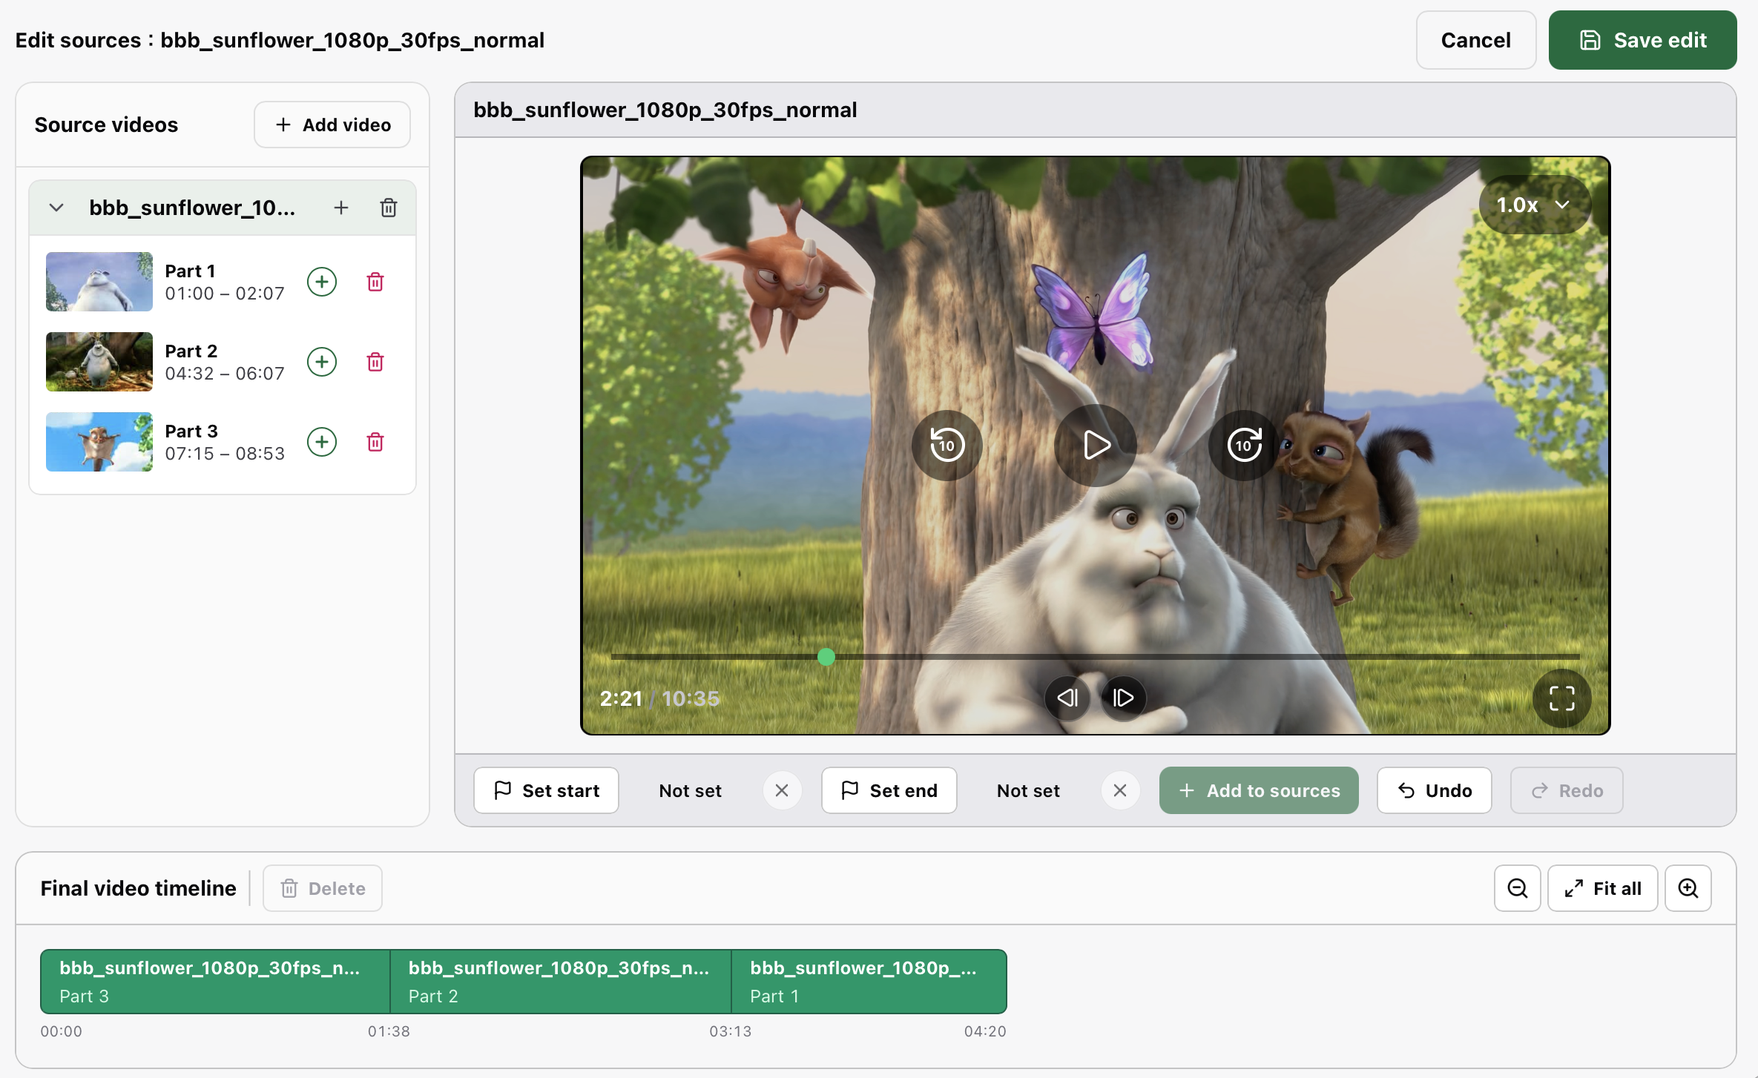1758x1078 pixels.
Task: Clear the start marker value
Action: 782,790
